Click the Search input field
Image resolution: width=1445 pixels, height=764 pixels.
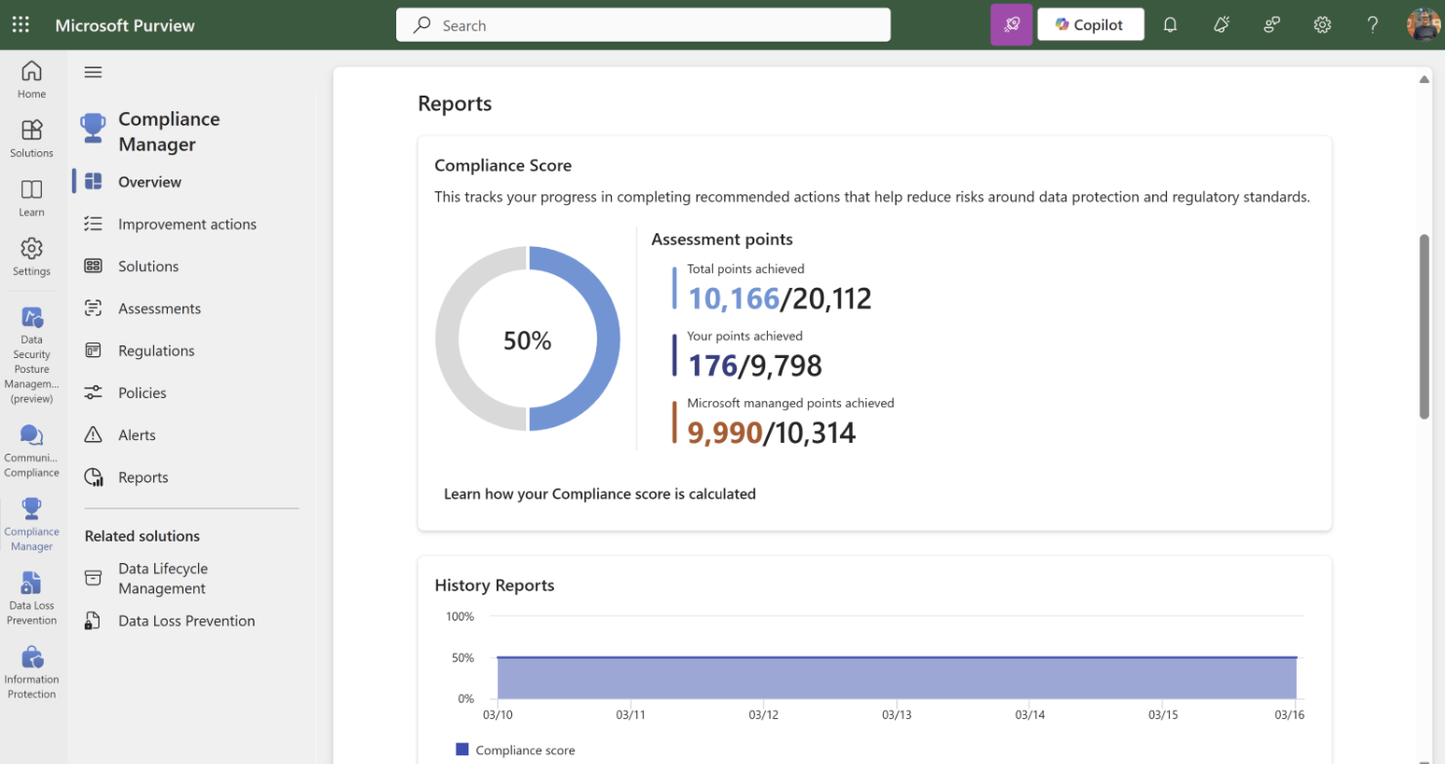[x=643, y=25]
